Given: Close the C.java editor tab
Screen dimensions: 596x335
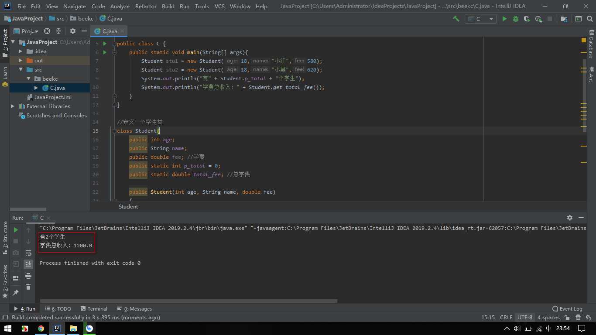Looking at the screenshot, I should pos(123,31).
